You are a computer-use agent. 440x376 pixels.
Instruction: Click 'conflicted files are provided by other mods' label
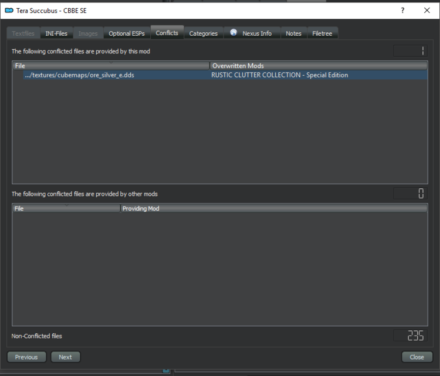pyautogui.click(x=84, y=194)
